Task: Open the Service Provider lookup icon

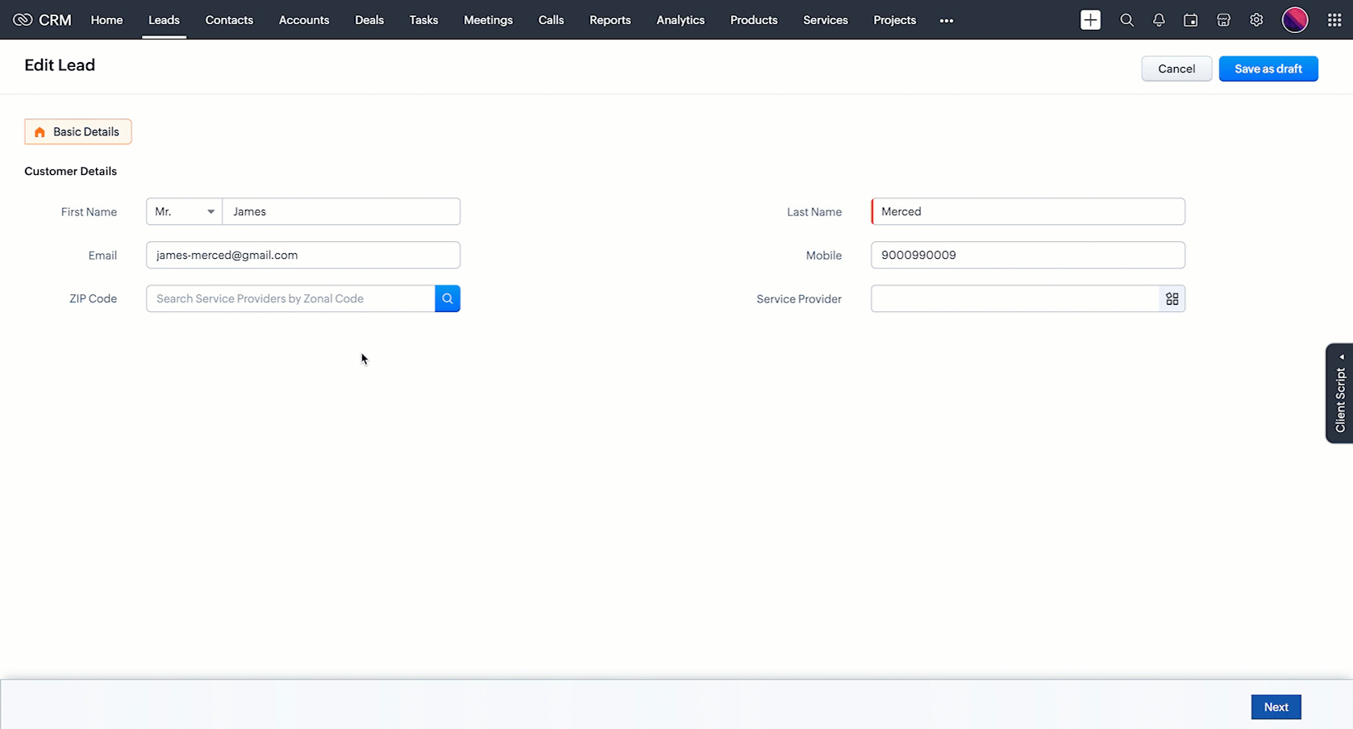Action: coord(1172,298)
